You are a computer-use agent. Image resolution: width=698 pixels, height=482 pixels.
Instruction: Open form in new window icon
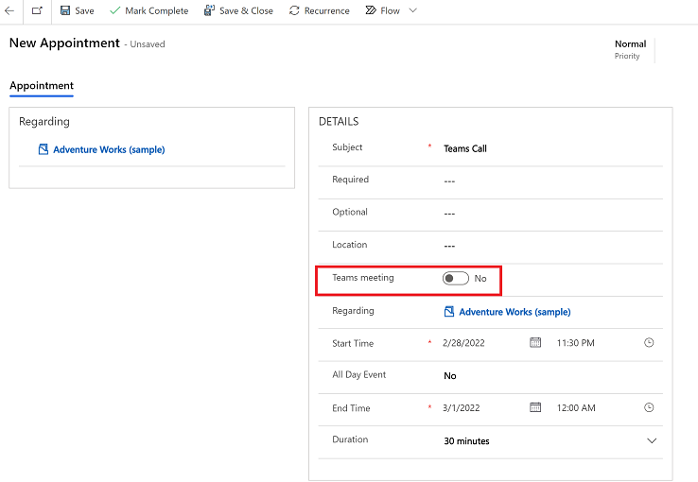point(37,10)
